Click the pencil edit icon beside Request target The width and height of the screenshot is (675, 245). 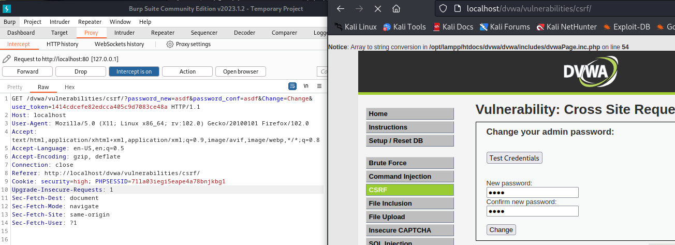coord(7,59)
